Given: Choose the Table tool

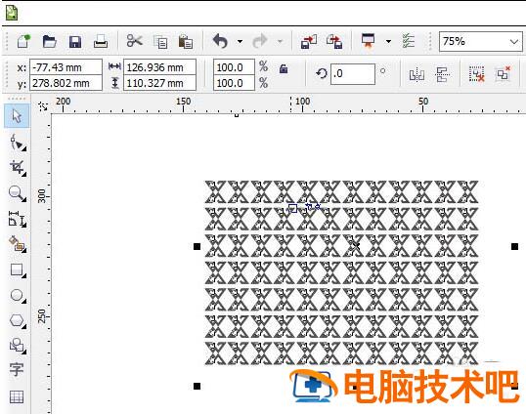Looking at the screenshot, I should click(17, 396).
